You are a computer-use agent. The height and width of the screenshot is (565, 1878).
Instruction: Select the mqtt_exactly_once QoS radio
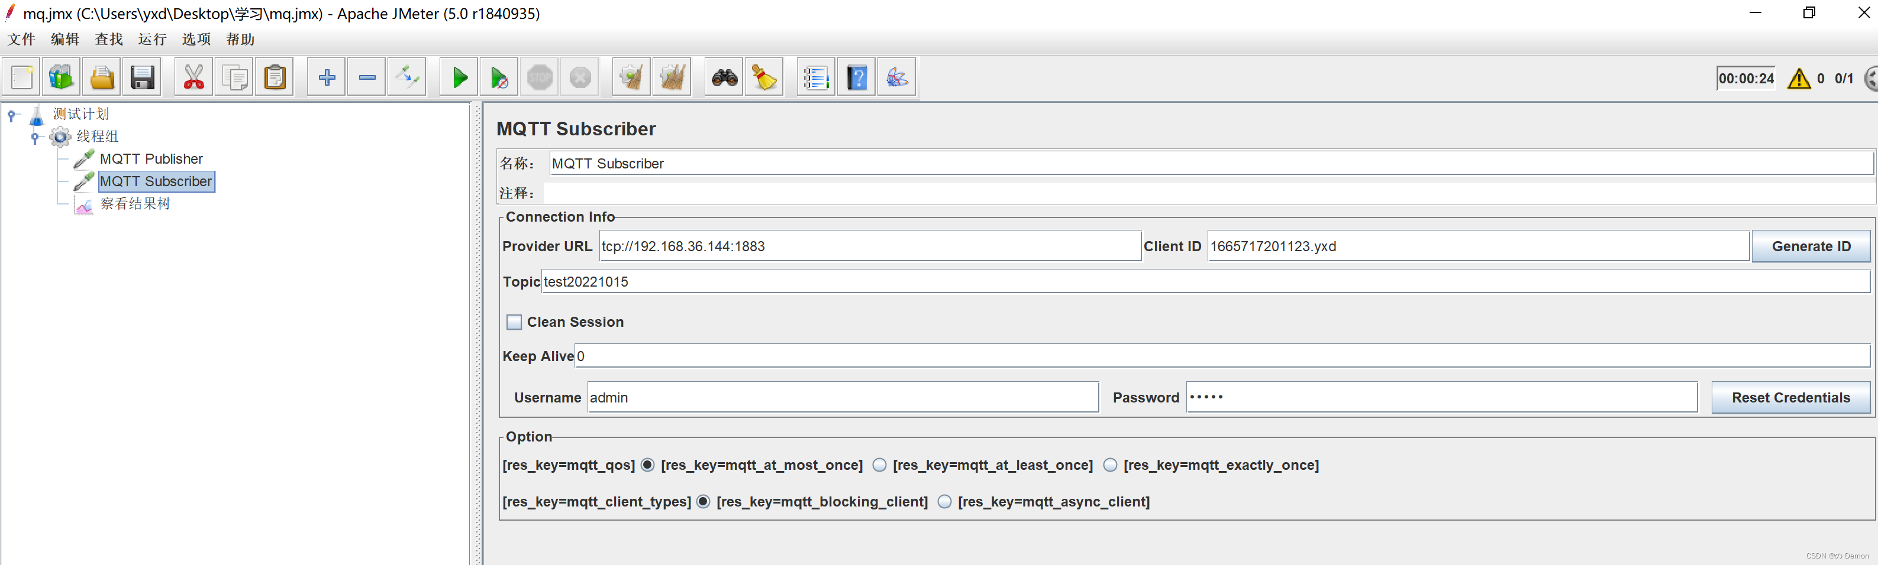[1109, 465]
